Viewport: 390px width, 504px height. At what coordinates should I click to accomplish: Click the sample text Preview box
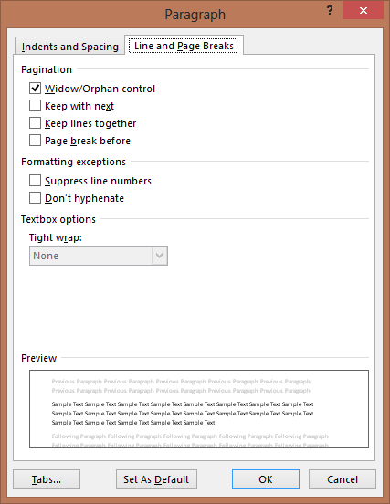pyautogui.click(x=199, y=409)
